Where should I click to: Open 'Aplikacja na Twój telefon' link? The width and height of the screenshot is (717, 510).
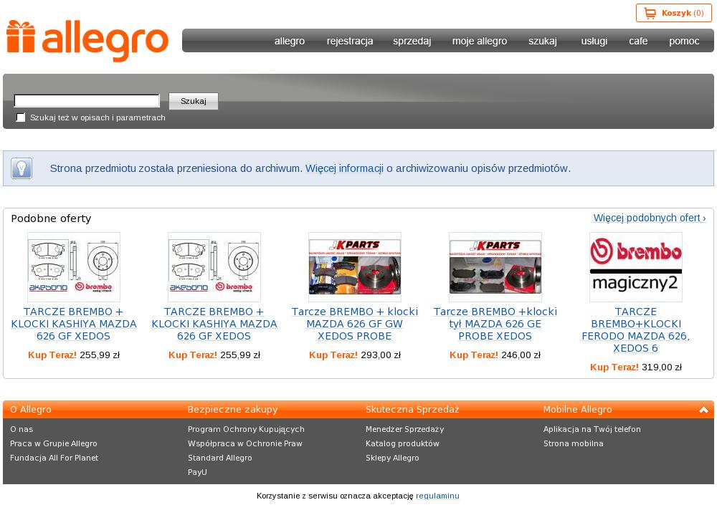[x=592, y=429]
